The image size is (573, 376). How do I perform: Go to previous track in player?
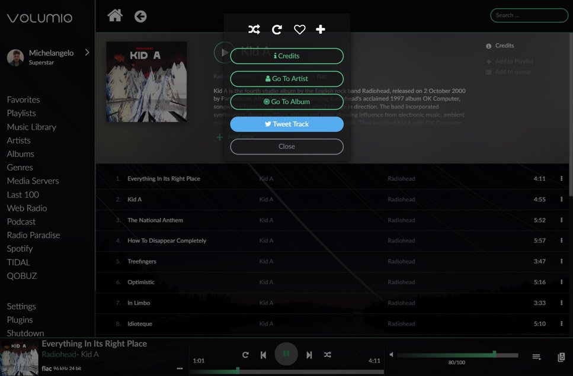263,355
